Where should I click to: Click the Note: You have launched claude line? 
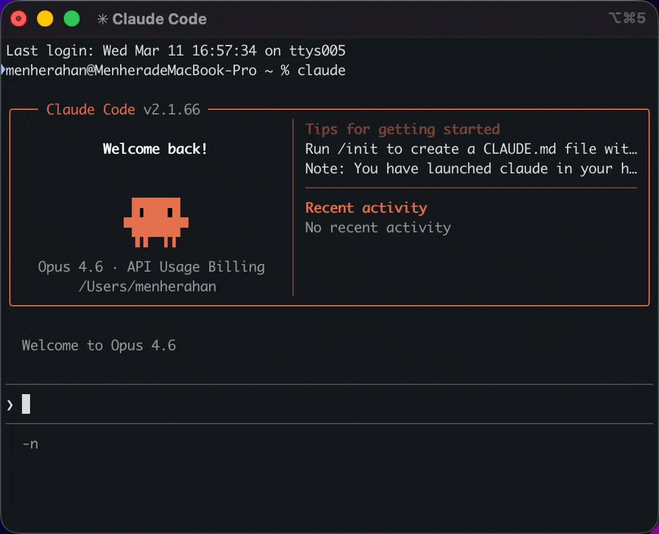pos(471,168)
